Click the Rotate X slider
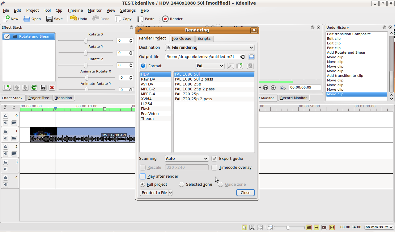This screenshot has width=395, height=232. [x=86, y=41]
